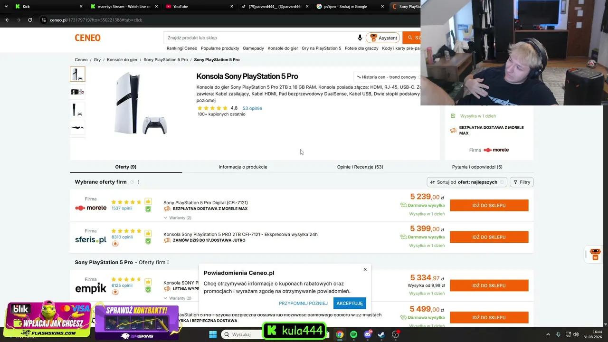Viewport: 608px width, 342px height.
Task: Click the morele shop logo in offers
Action: point(91,208)
